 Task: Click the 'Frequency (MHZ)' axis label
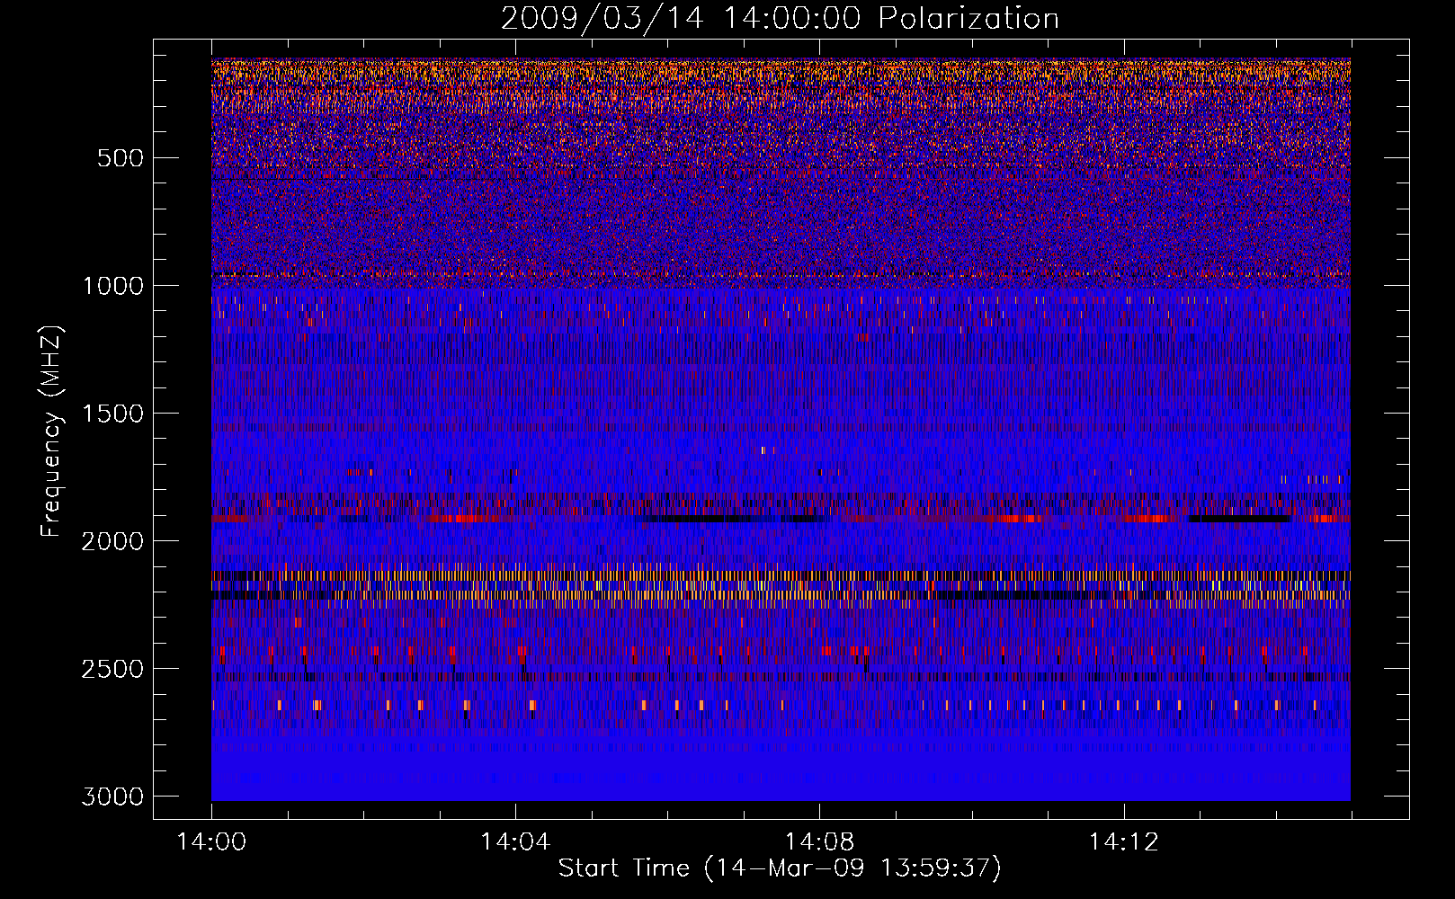(52, 432)
